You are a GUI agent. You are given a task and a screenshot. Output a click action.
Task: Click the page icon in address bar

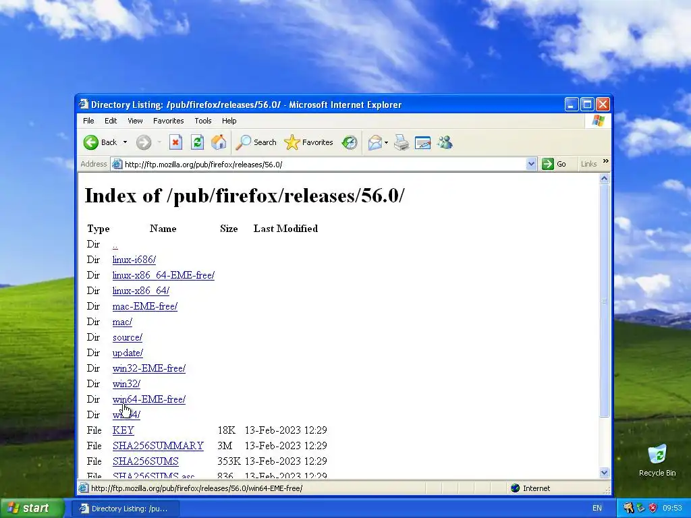click(117, 165)
